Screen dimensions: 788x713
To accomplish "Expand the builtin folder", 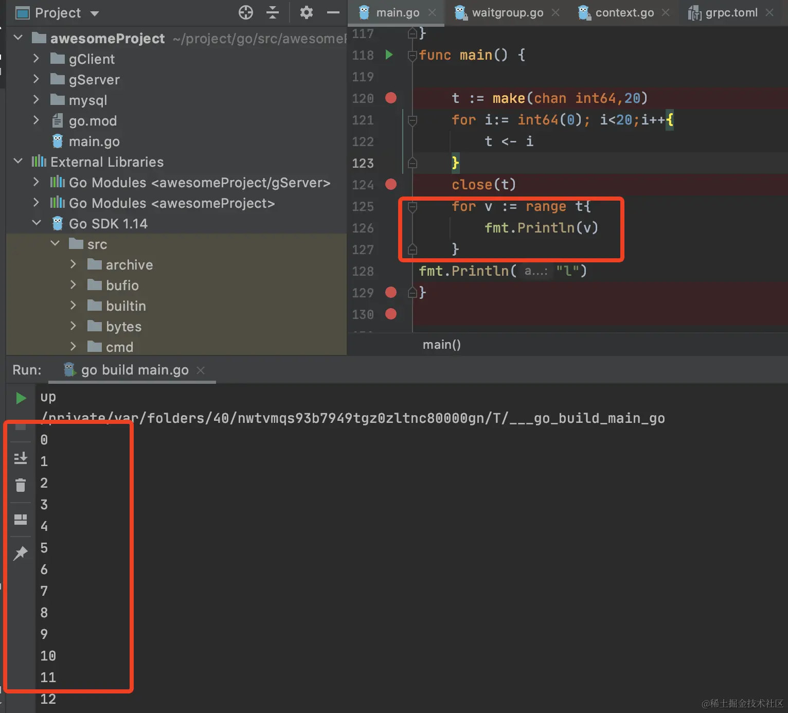I will (73, 306).
